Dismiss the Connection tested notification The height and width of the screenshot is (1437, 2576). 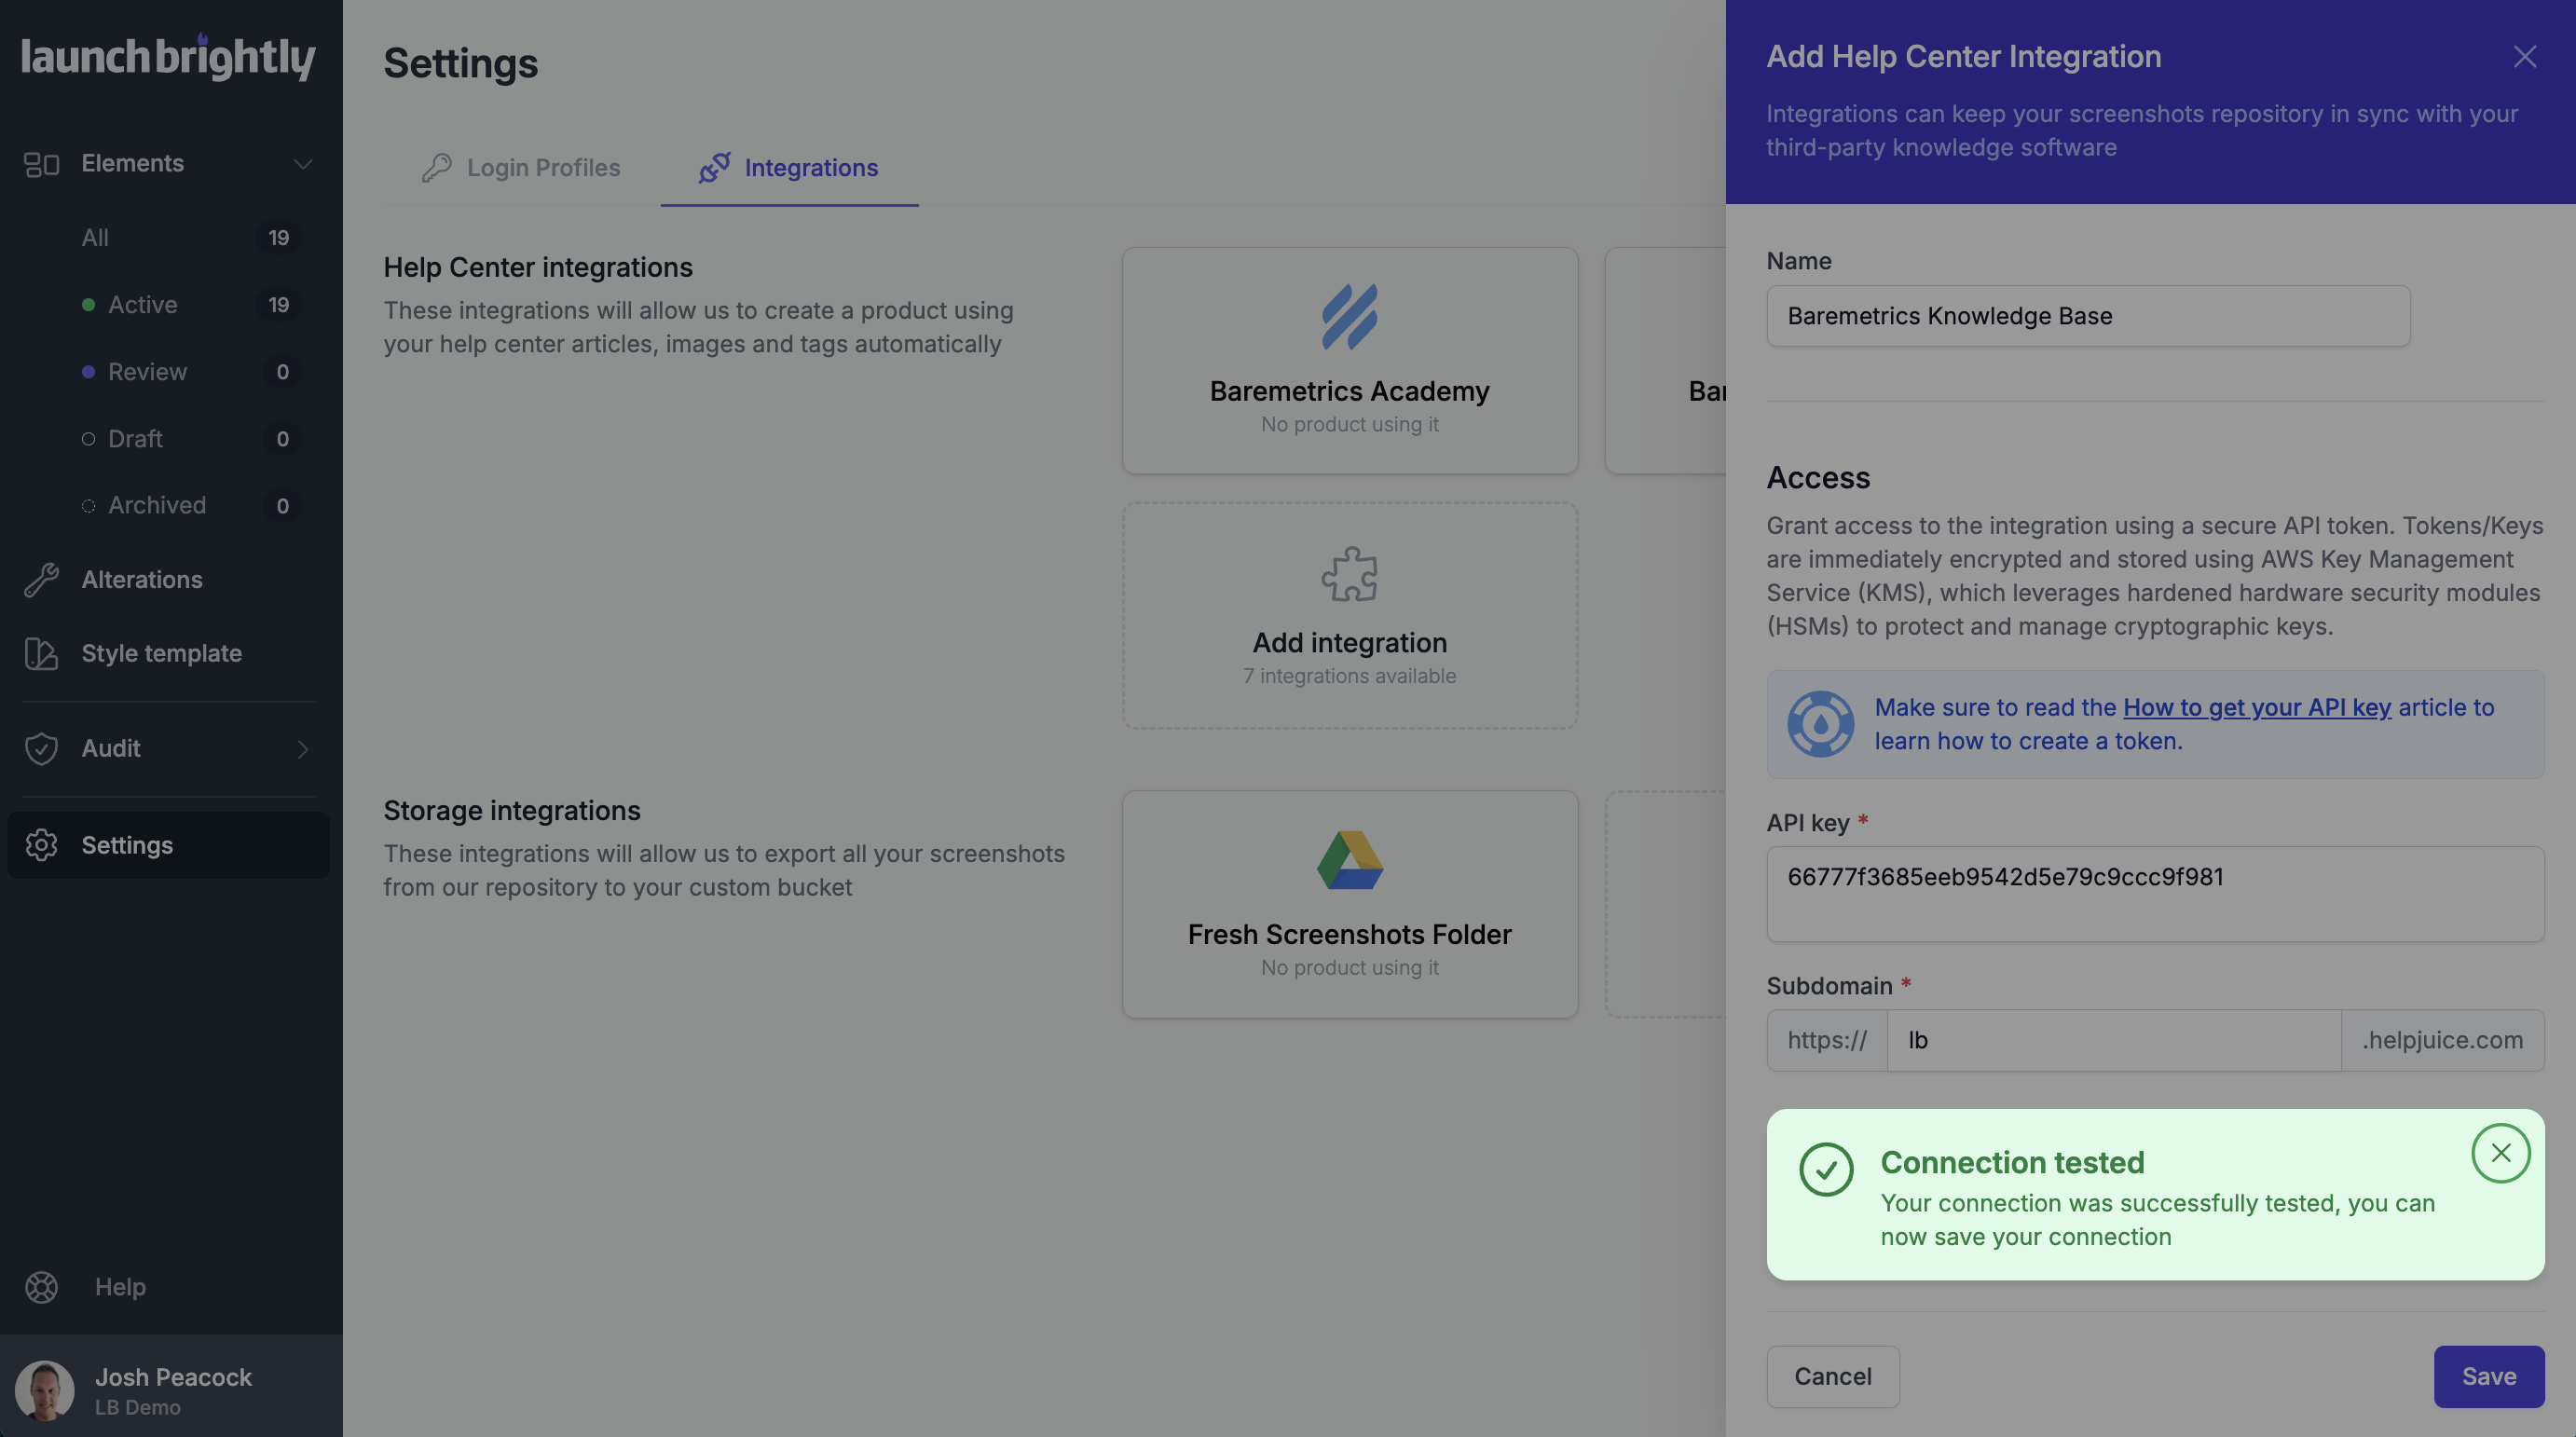point(2500,1153)
